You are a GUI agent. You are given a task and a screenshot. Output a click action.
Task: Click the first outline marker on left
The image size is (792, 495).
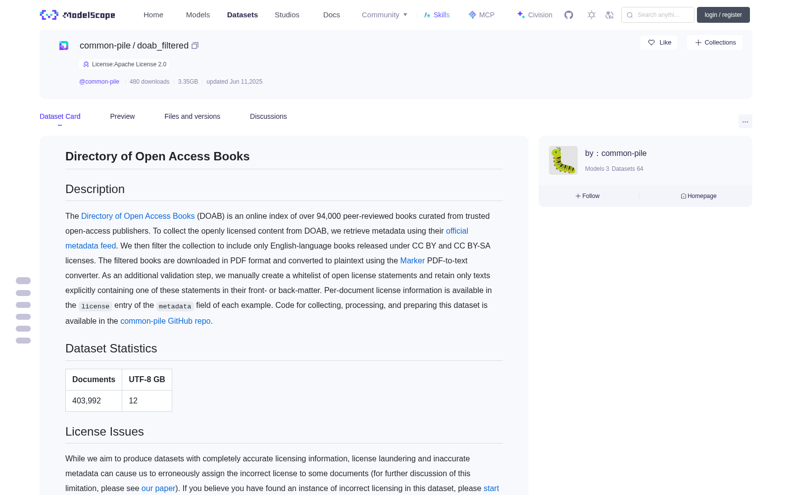point(23,281)
